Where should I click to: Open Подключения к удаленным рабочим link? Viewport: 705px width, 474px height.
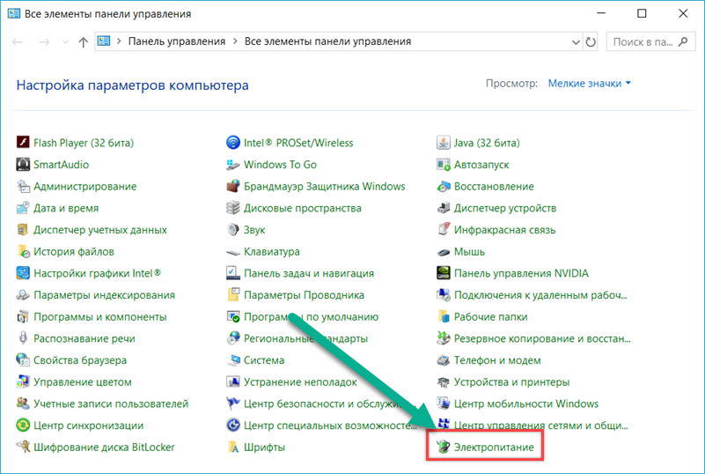coord(540,295)
